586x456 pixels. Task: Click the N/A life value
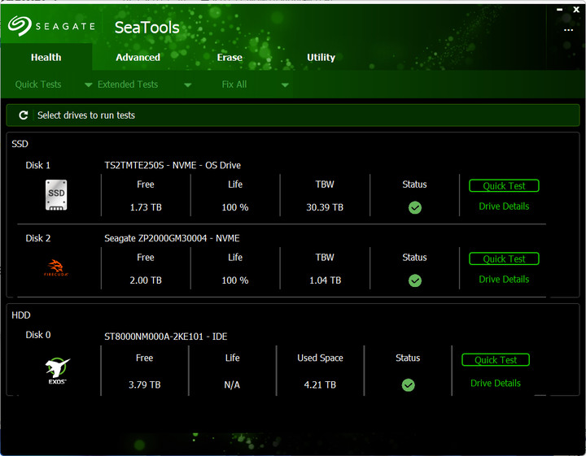[232, 385]
